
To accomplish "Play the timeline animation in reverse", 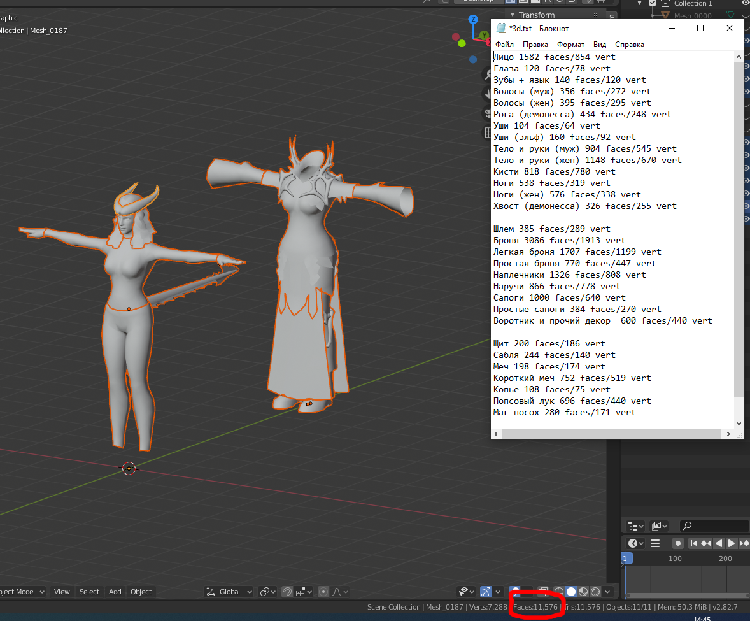I will tap(719, 543).
